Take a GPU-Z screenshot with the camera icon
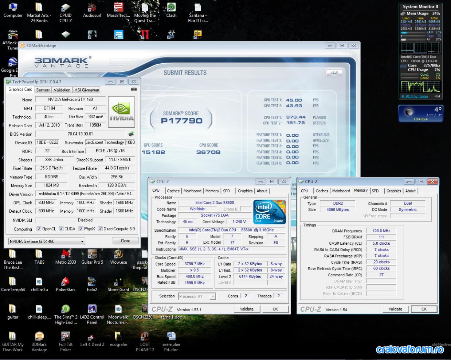The width and height of the screenshot is (451, 360). point(134,89)
